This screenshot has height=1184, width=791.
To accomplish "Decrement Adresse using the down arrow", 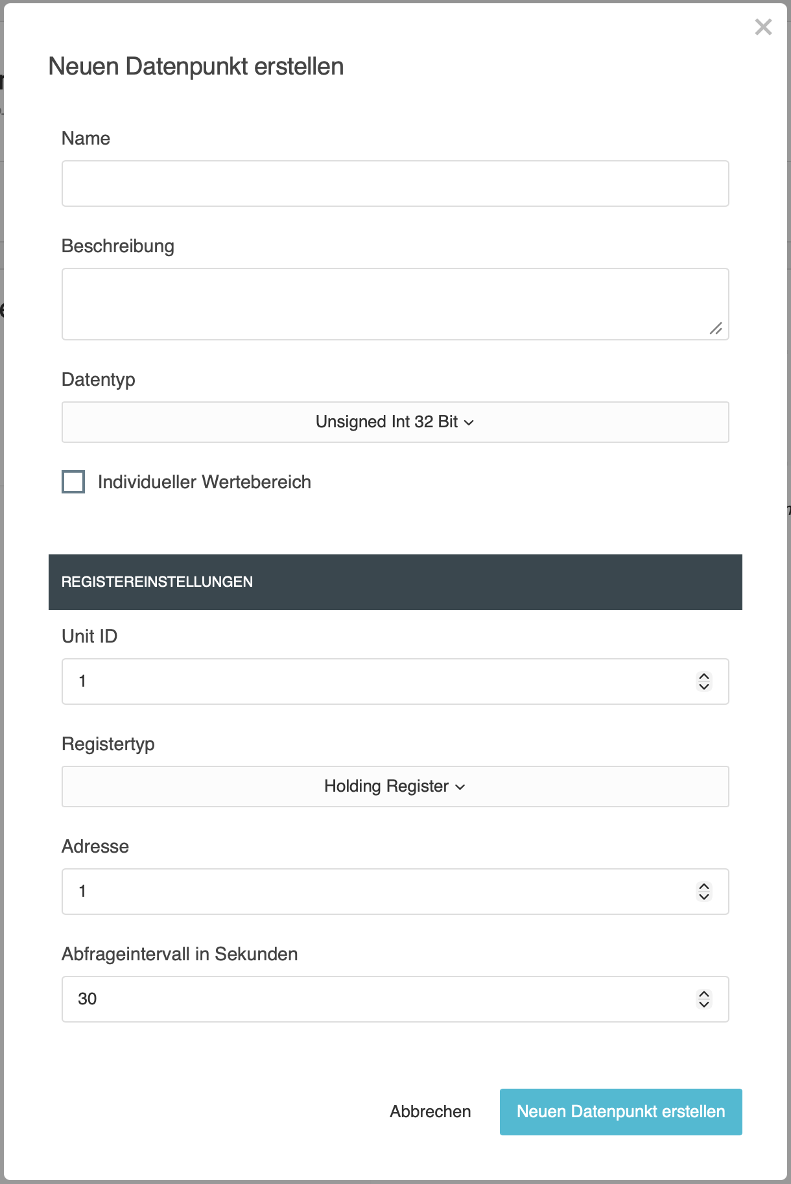I will pos(704,897).
